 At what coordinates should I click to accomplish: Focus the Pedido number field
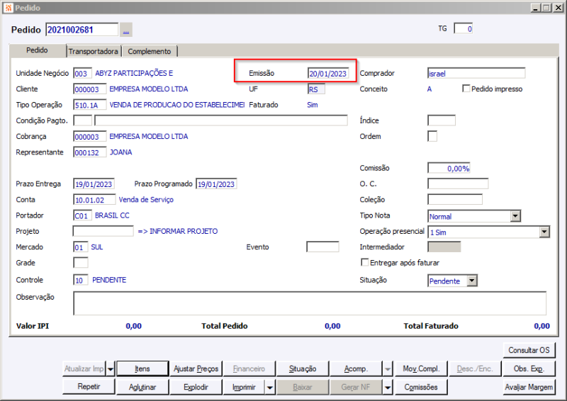(x=82, y=30)
